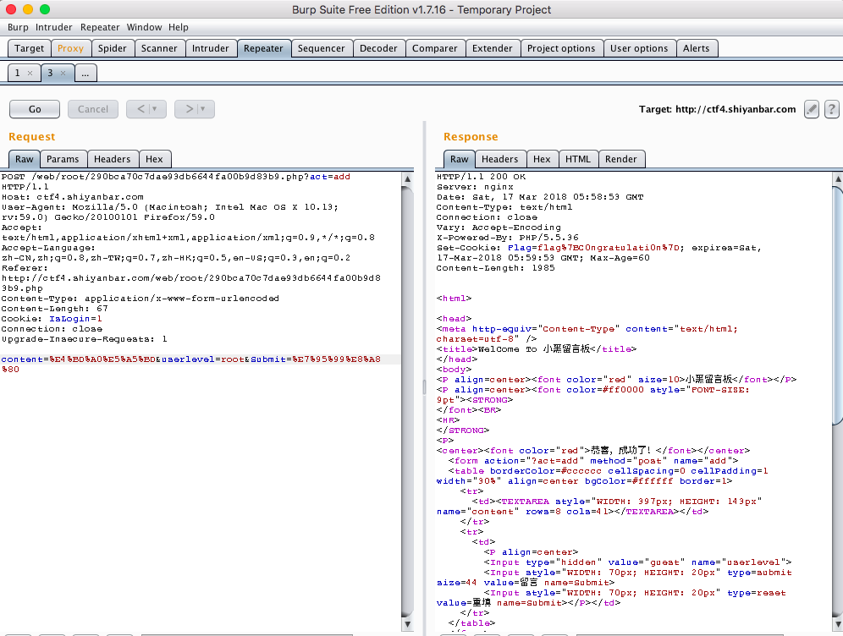
Task: Switch to the Proxy tab
Action: (70, 48)
